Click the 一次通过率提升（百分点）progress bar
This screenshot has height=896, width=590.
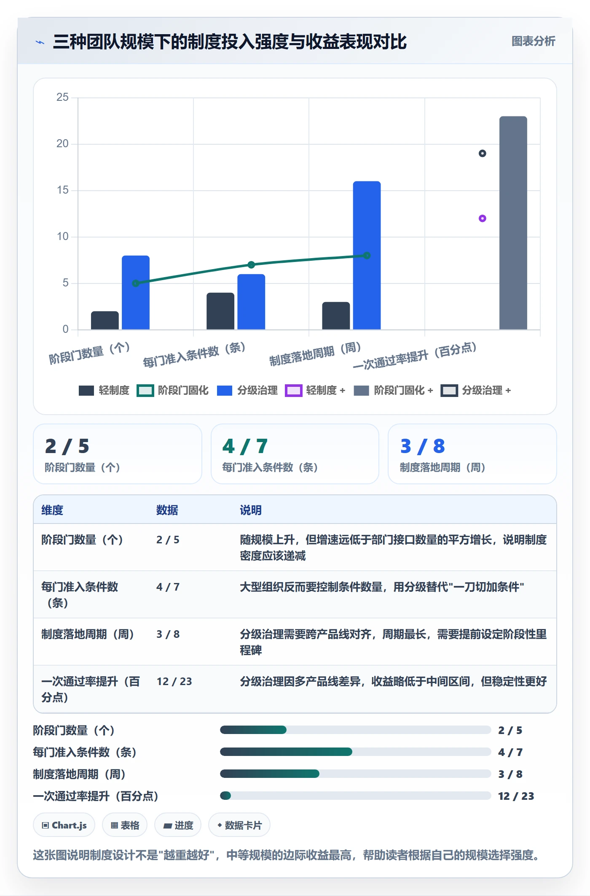pyautogui.click(x=356, y=796)
